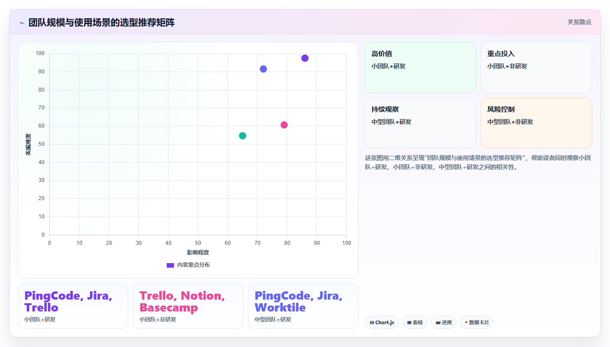Click the Chart.js tag chip
The height and width of the screenshot is (347, 610).
coord(382,322)
